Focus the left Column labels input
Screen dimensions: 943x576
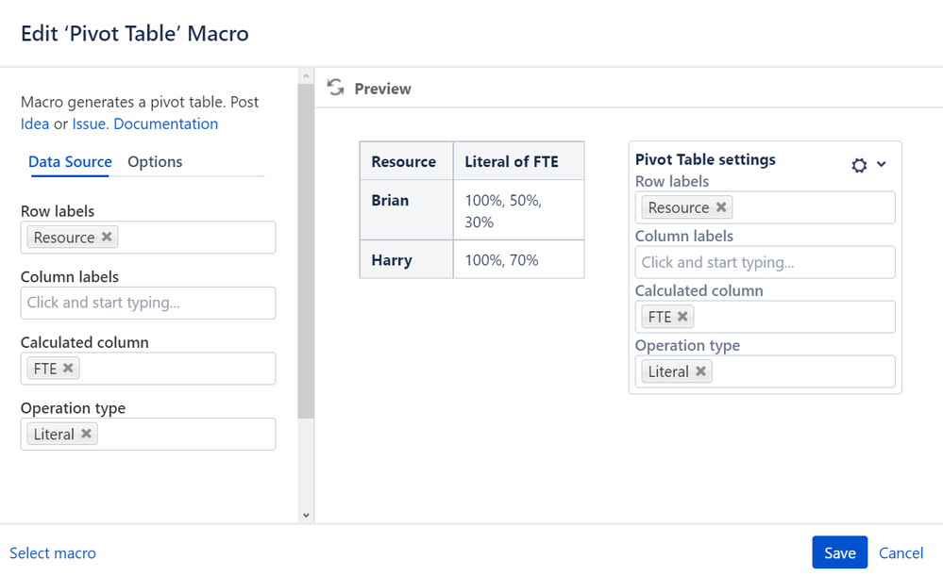click(x=148, y=303)
